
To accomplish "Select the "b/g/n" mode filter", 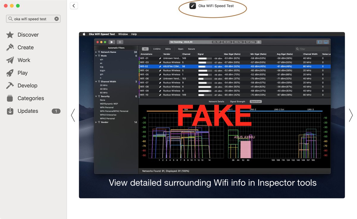I will [x=103, y=71].
